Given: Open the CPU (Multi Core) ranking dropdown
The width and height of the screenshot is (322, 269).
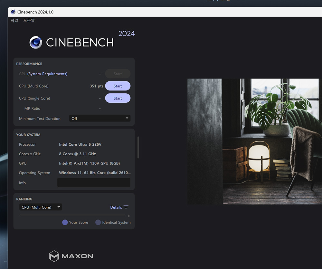Looking at the screenshot, I should pyautogui.click(x=41, y=207).
